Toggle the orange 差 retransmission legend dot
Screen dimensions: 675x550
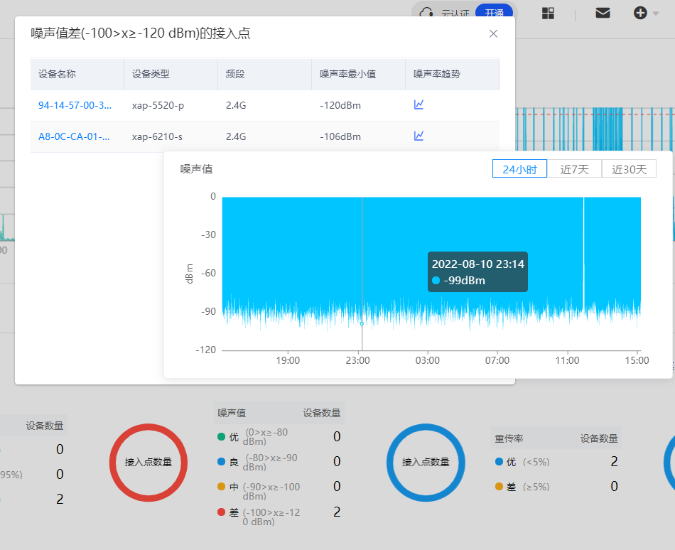(x=499, y=487)
